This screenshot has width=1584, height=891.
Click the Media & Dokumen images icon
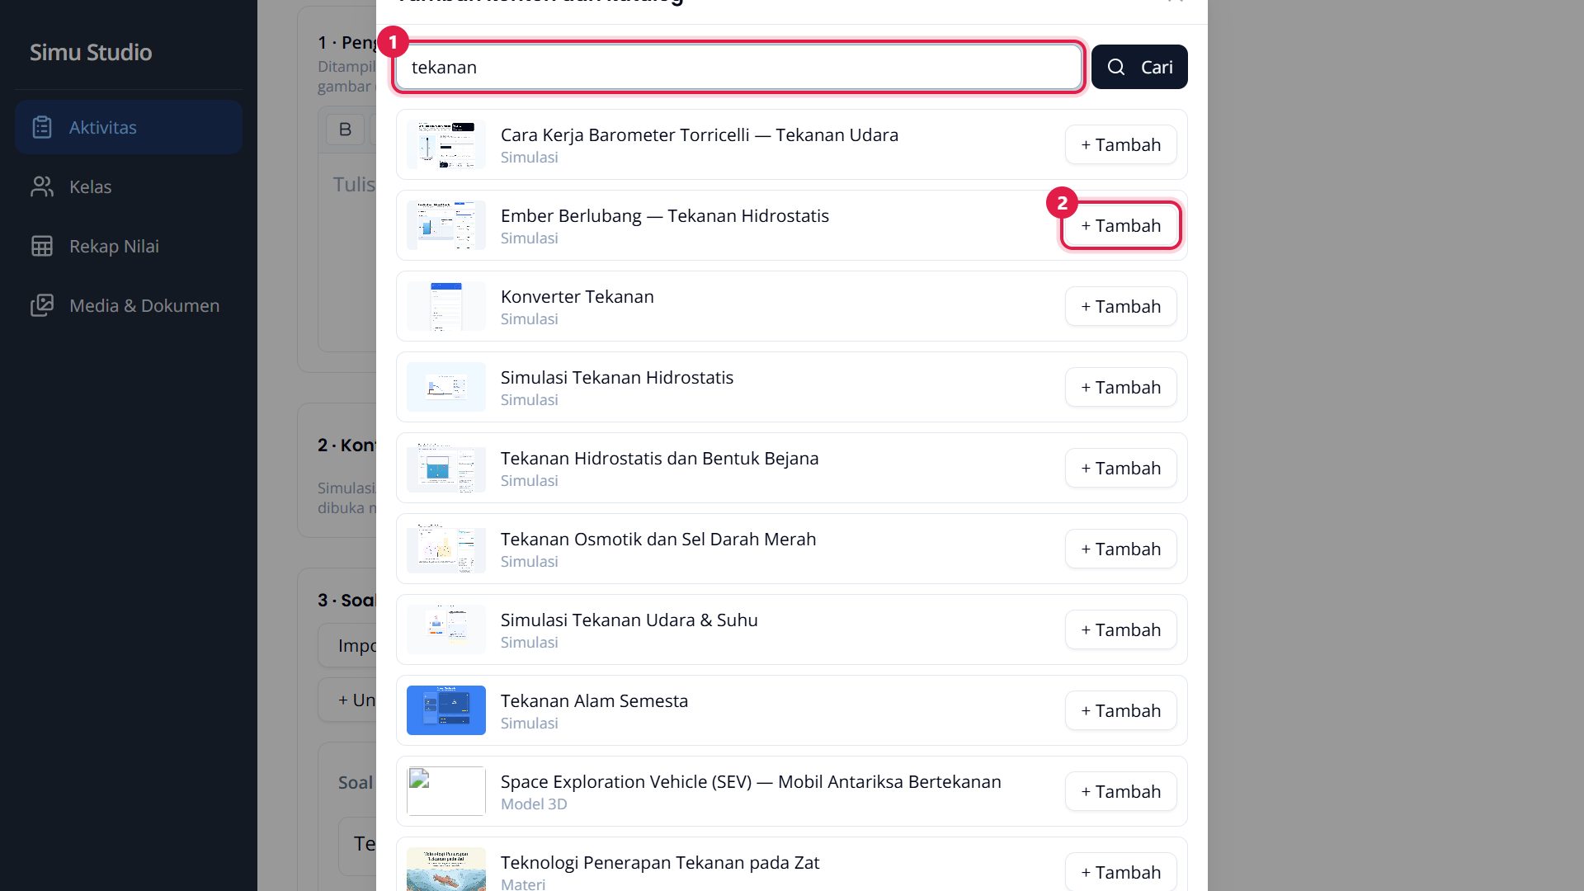[42, 305]
